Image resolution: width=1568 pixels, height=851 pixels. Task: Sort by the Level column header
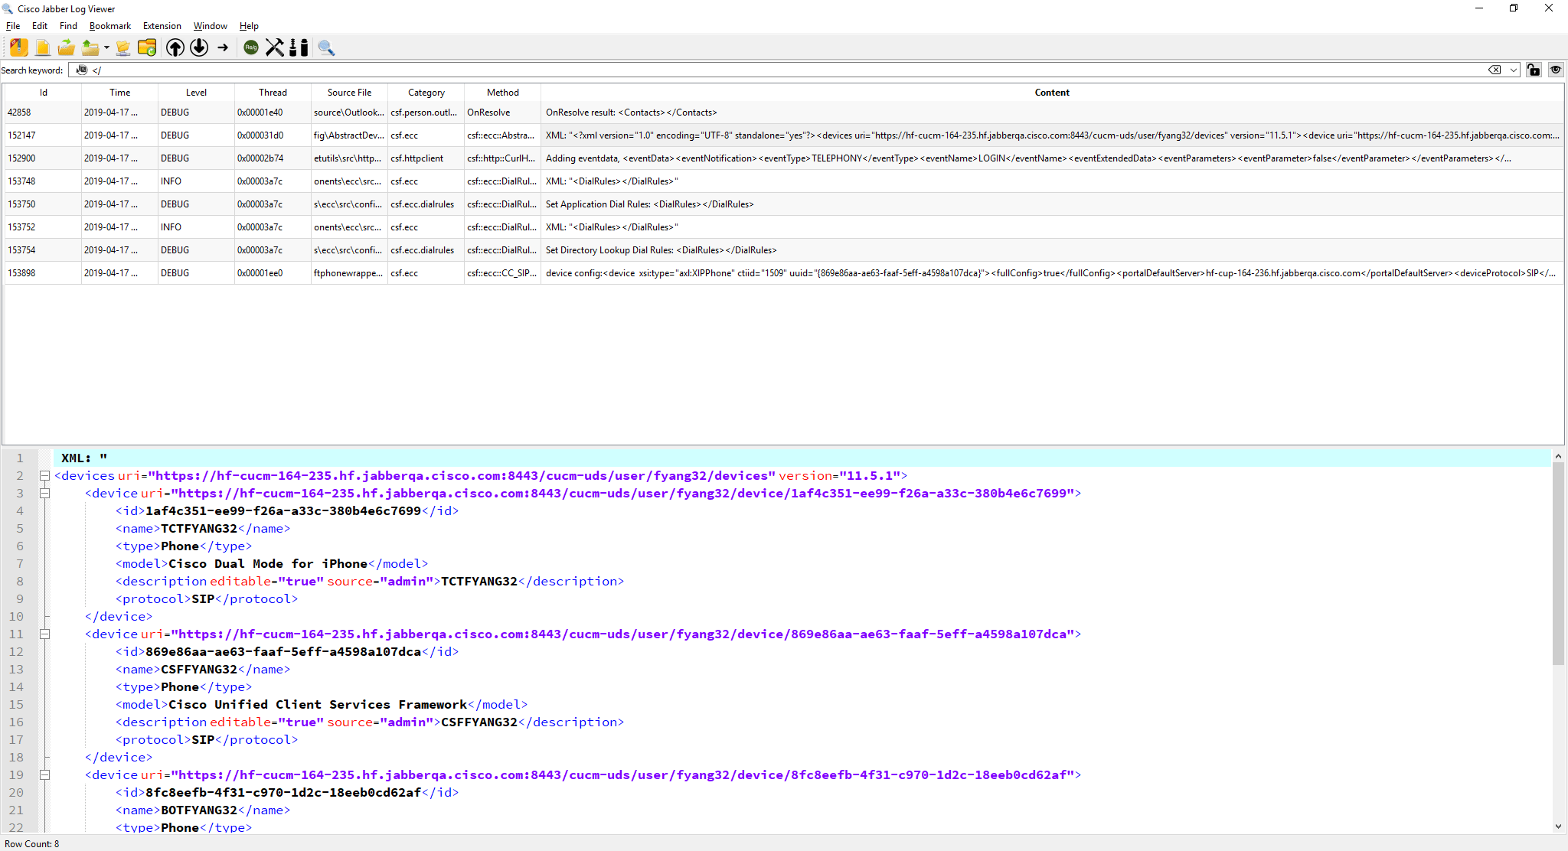click(196, 93)
